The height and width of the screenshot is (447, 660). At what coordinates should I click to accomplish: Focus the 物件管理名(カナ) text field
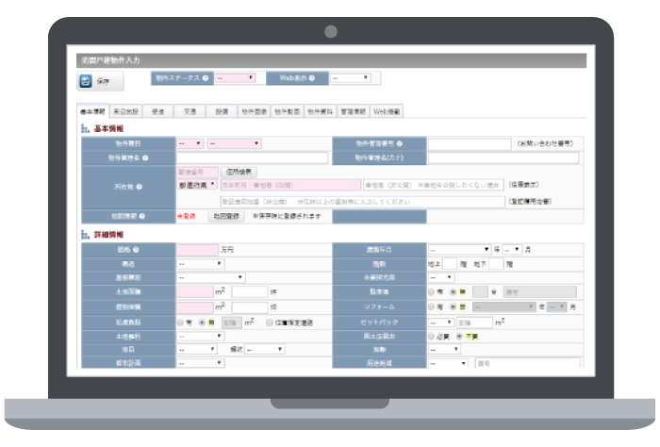coord(503,157)
